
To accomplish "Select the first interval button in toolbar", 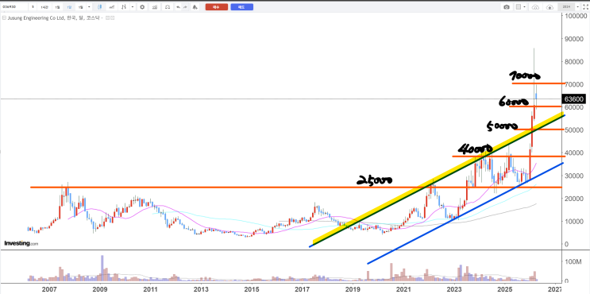I will (33, 7).
